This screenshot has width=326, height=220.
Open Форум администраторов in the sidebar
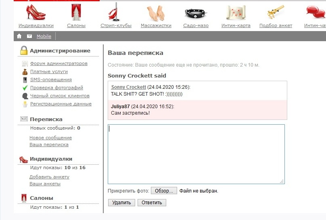coord(59,63)
